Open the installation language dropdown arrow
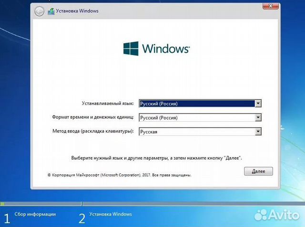 pos(258,104)
